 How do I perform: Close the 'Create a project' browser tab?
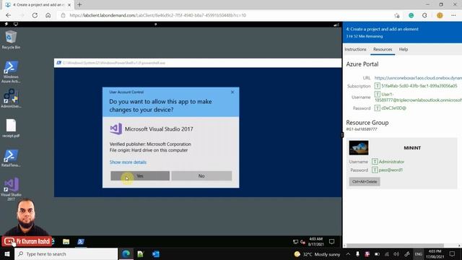click(69, 5)
